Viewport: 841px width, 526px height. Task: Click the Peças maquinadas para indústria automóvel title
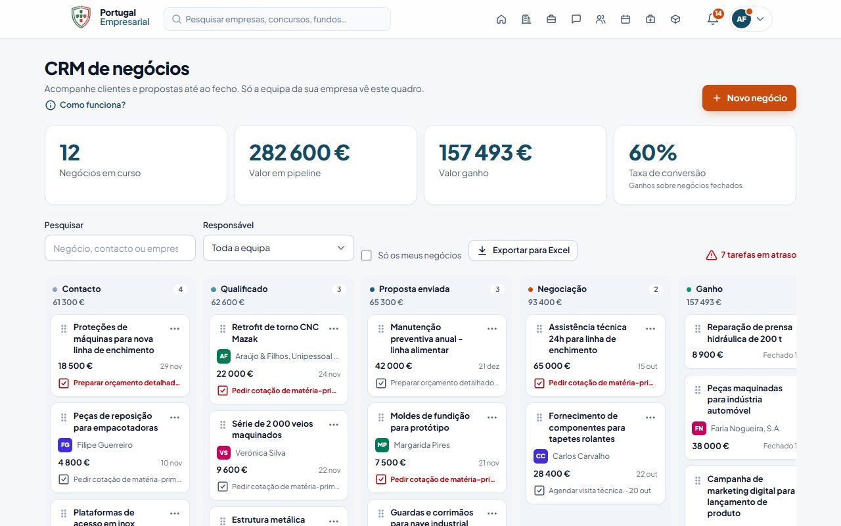pyautogui.click(x=744, y=399)
